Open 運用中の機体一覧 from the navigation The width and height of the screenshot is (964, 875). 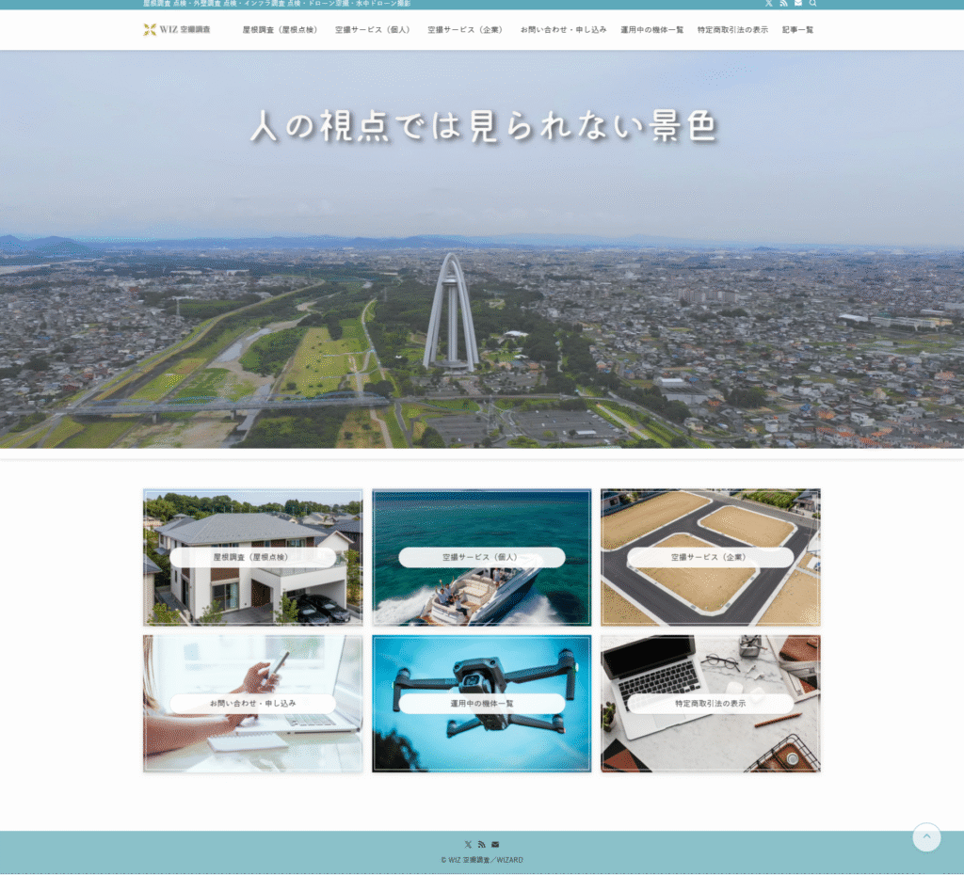click(651, 30)
